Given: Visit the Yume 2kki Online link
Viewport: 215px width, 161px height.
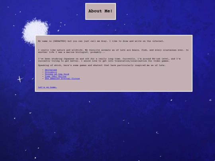Looking at the screenshot, I should tap(55, 76).
